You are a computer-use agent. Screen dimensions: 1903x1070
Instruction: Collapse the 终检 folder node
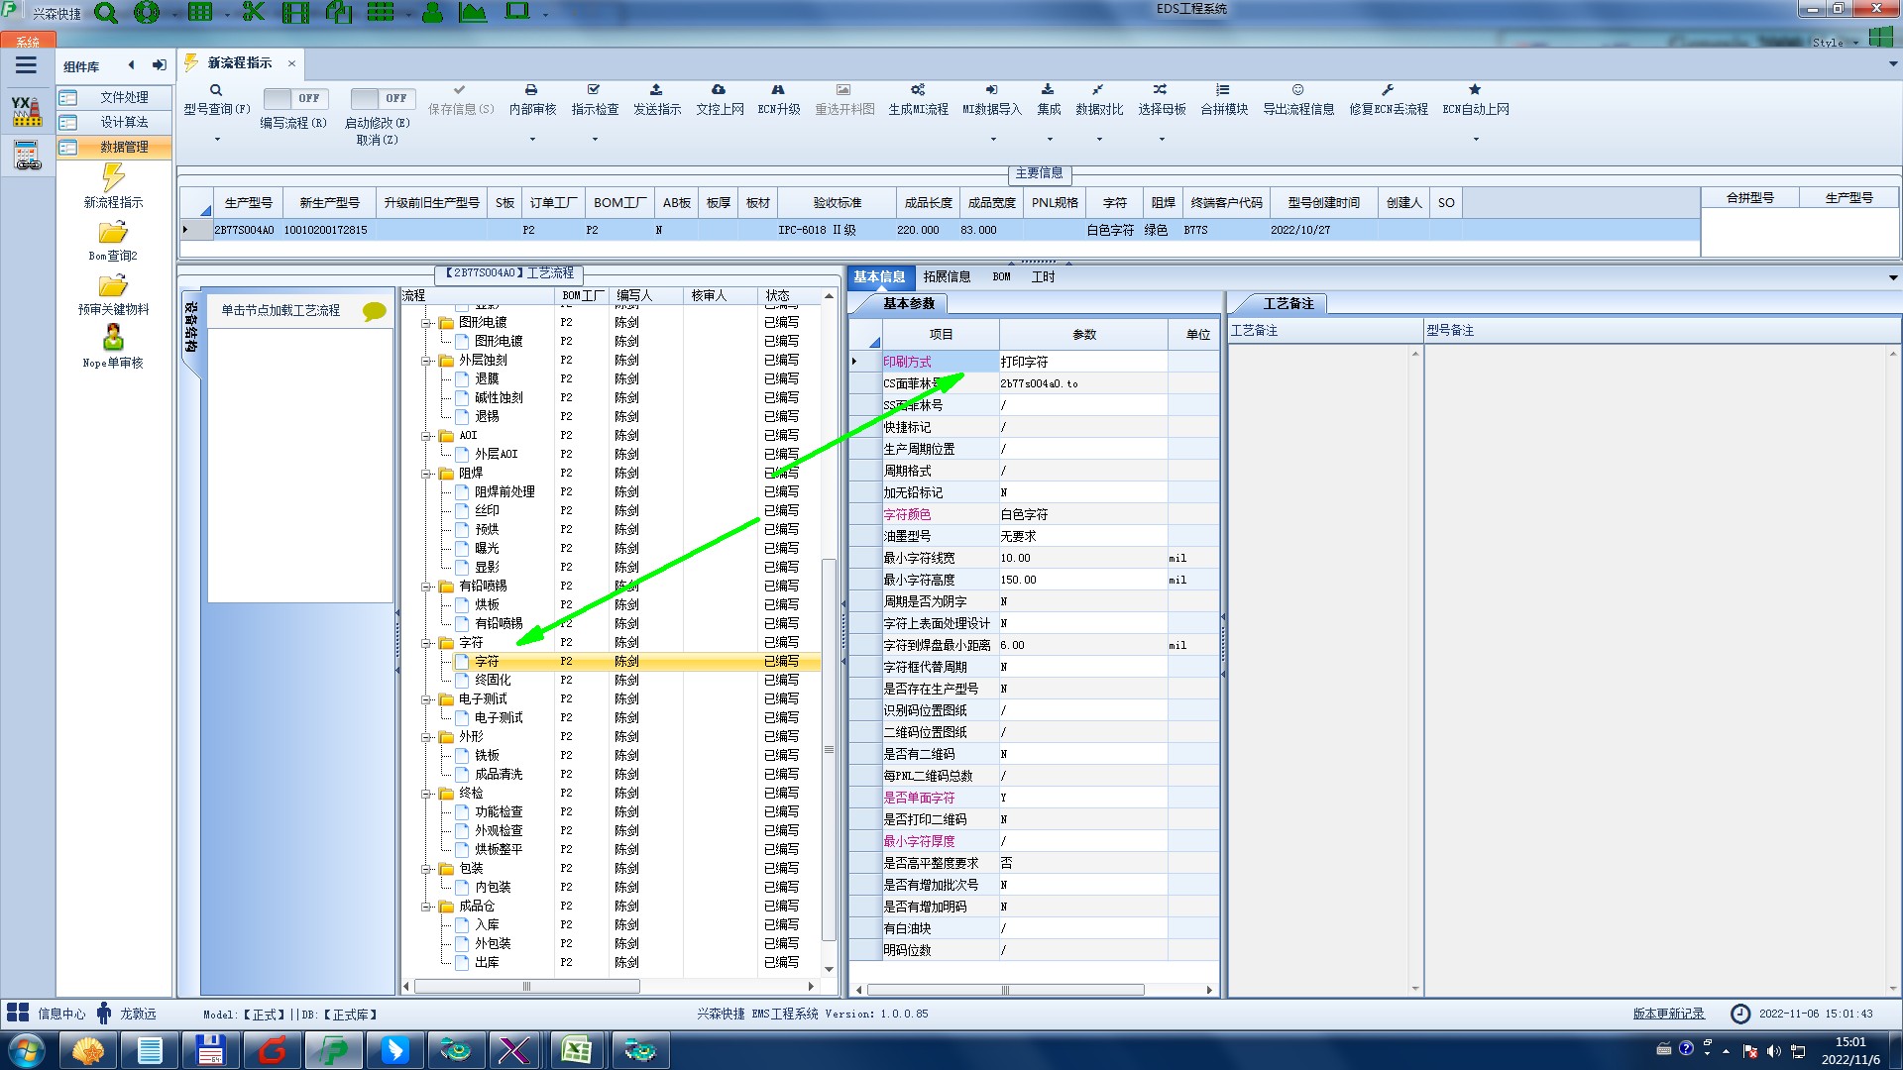click(x=426, y=794)
